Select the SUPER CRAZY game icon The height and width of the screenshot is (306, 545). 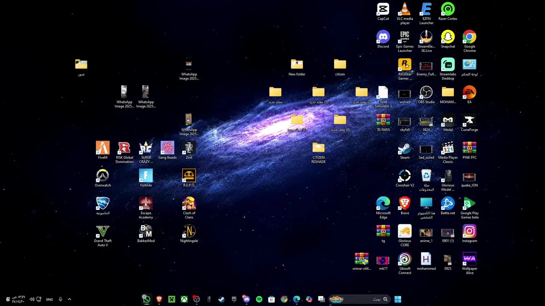click(x=146, y=153)
